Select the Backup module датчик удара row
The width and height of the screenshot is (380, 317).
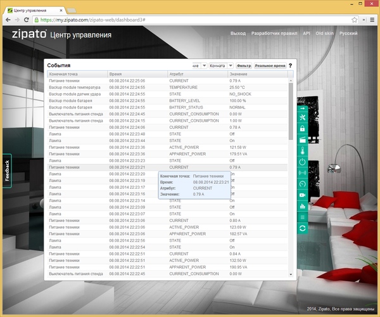(x=167, y=94)
